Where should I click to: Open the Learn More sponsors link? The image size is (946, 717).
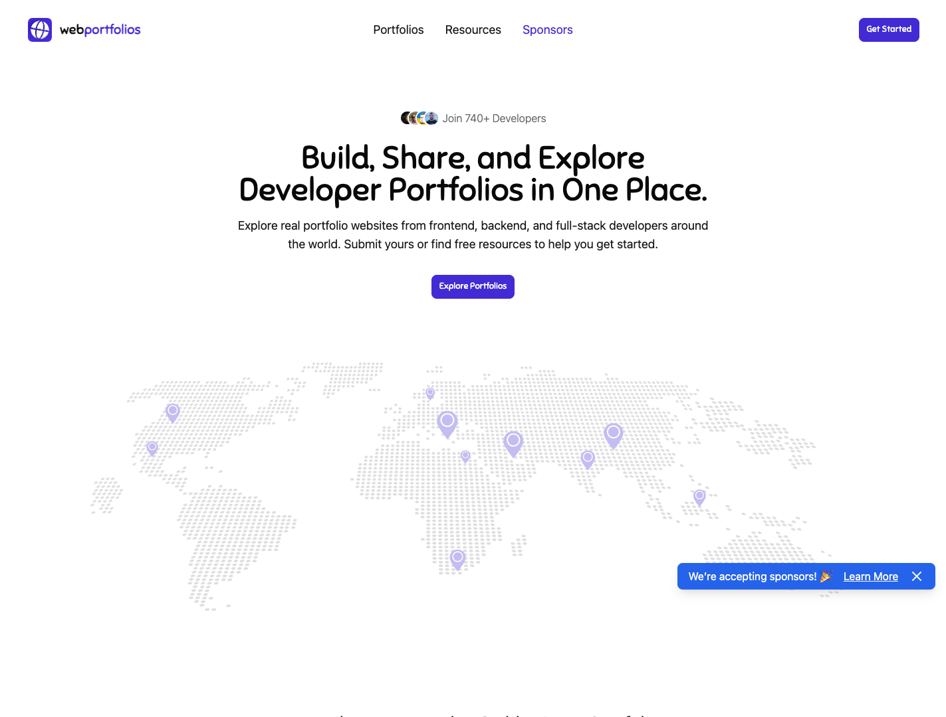[x=870, y=576]
